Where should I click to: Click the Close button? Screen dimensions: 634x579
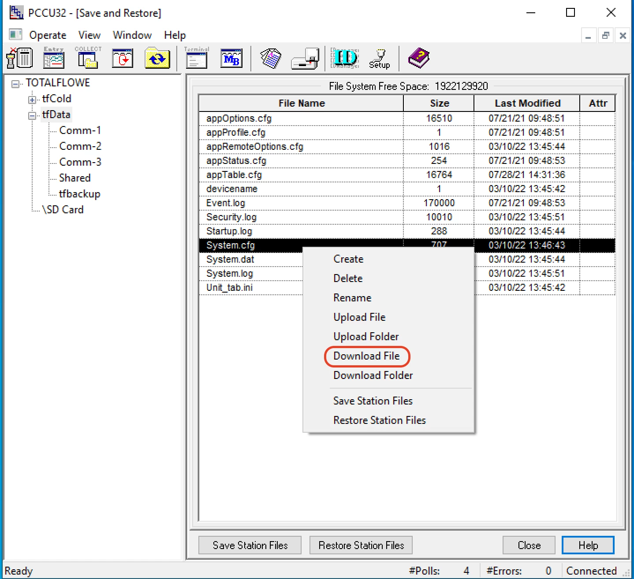click(x=529, y=545)
